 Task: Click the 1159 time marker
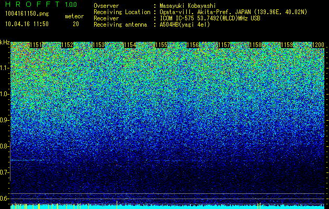click(287, 45)
